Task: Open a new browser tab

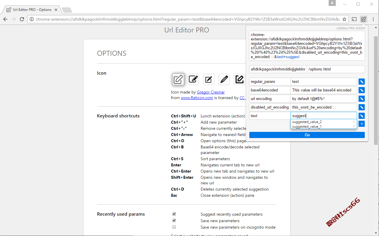Action: (x=67, y=10)
